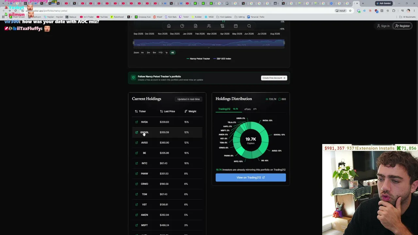Open the scroll icon in navigation
418x235 pixels.
tap(222, 26)
